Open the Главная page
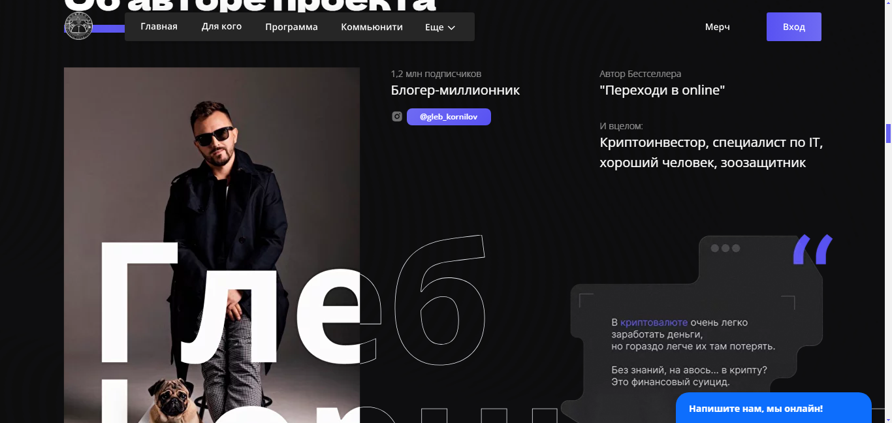The height and width of the screenshot is (423, 892). (x=159, y=27)
